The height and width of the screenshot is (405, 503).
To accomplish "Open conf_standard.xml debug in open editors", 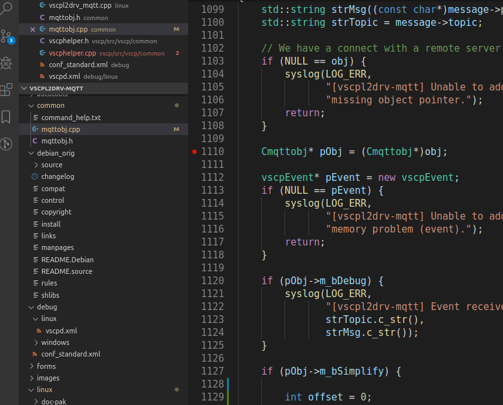I will tap(103, 65).
